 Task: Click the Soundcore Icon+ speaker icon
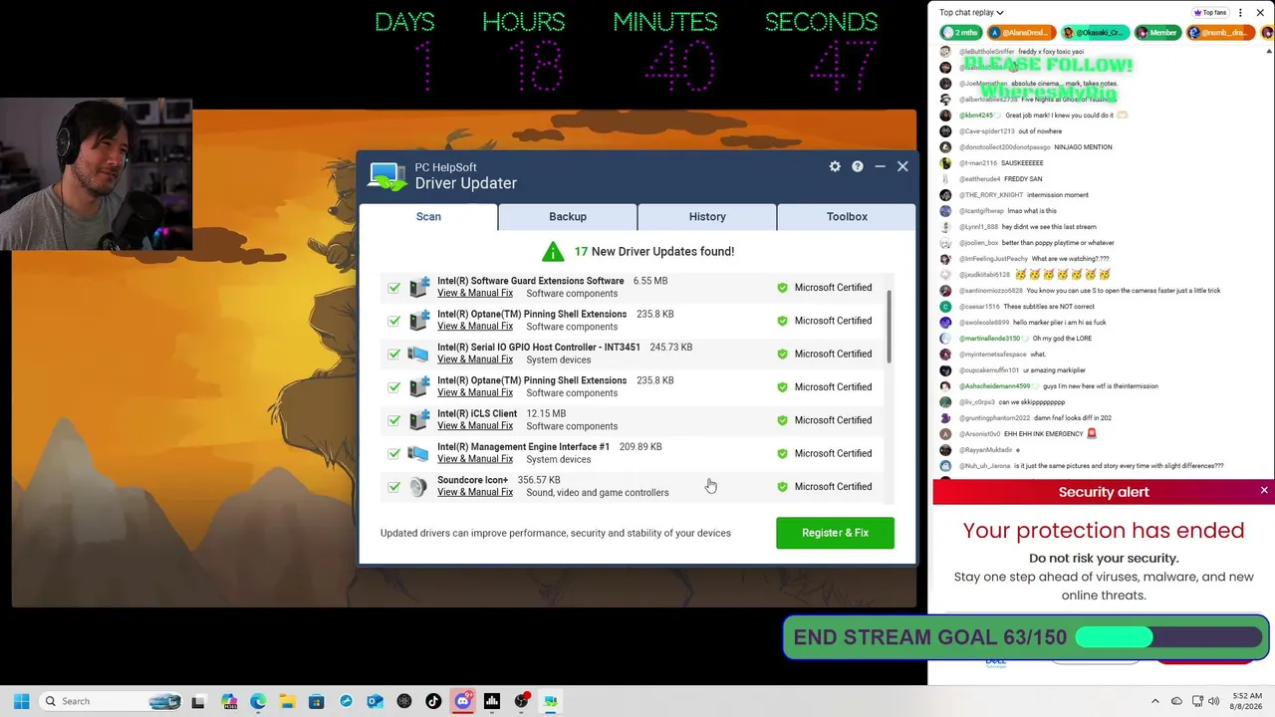pyautogui.click(x=419, y=486)
